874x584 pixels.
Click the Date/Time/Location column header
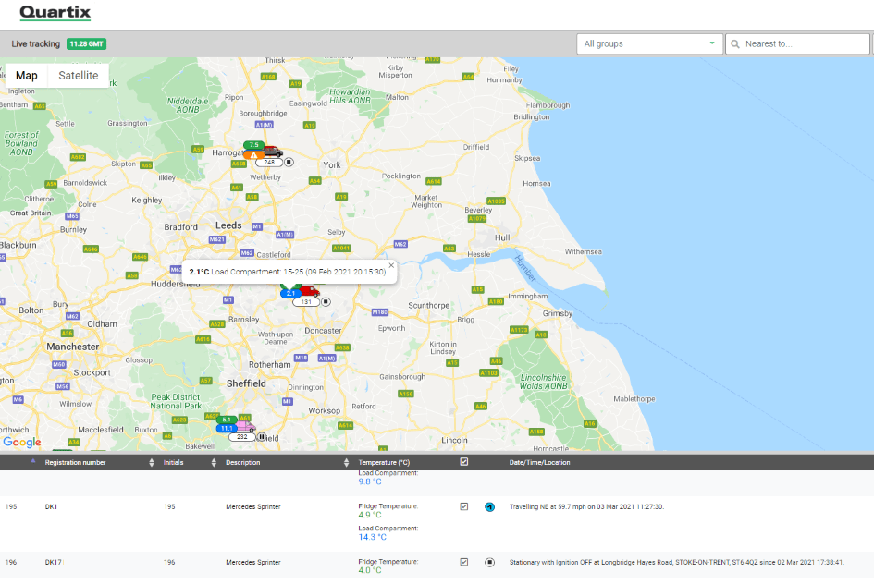click(x=539, y=463)
